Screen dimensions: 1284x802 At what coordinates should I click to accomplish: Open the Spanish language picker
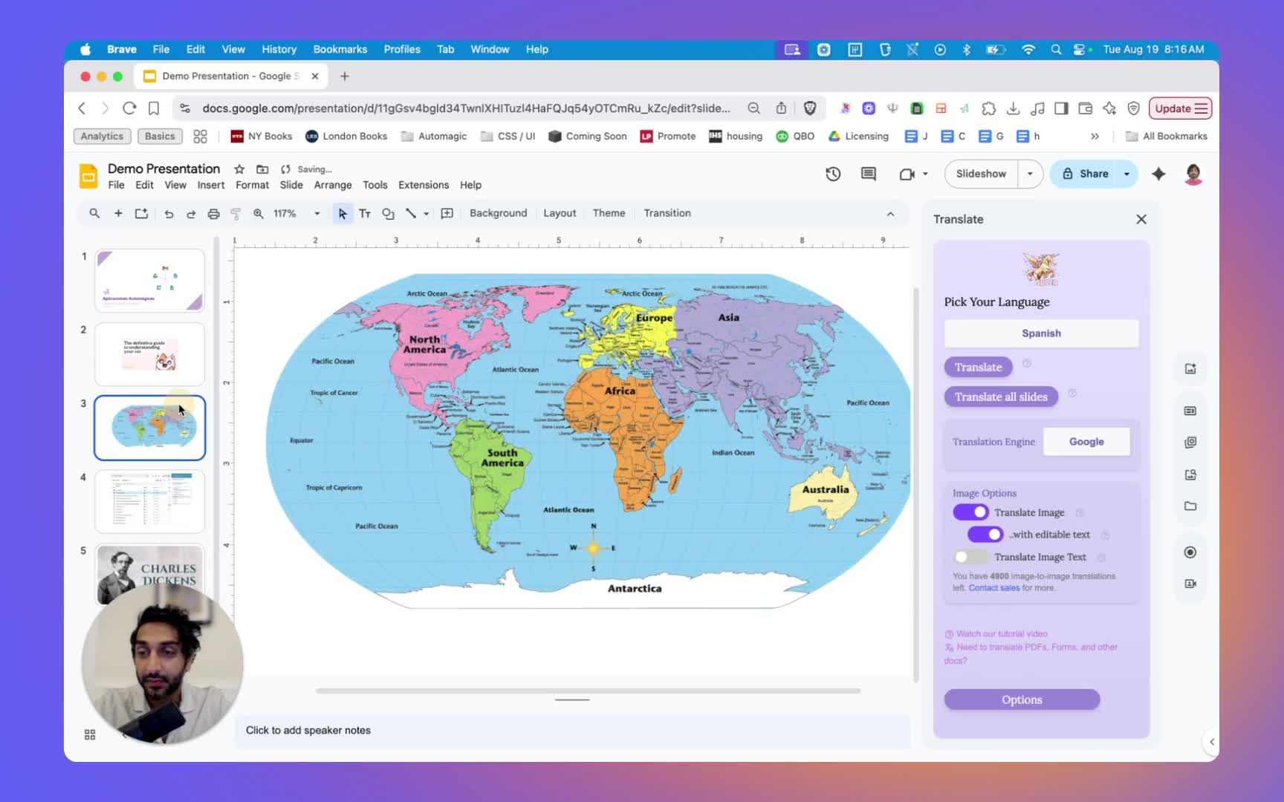[1041, 333]
